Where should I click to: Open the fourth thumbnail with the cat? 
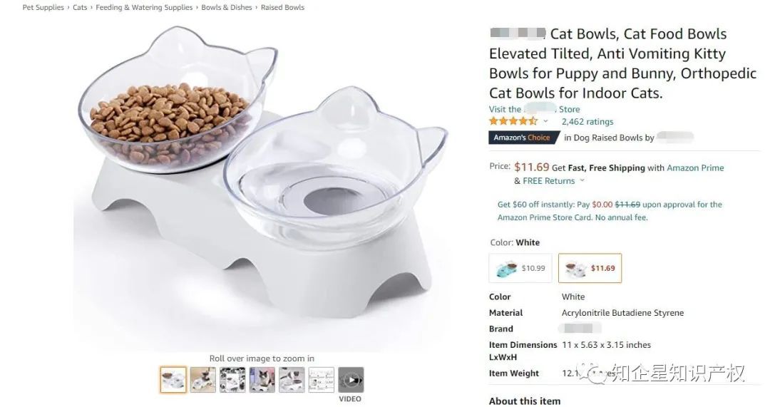pos(262,380)
